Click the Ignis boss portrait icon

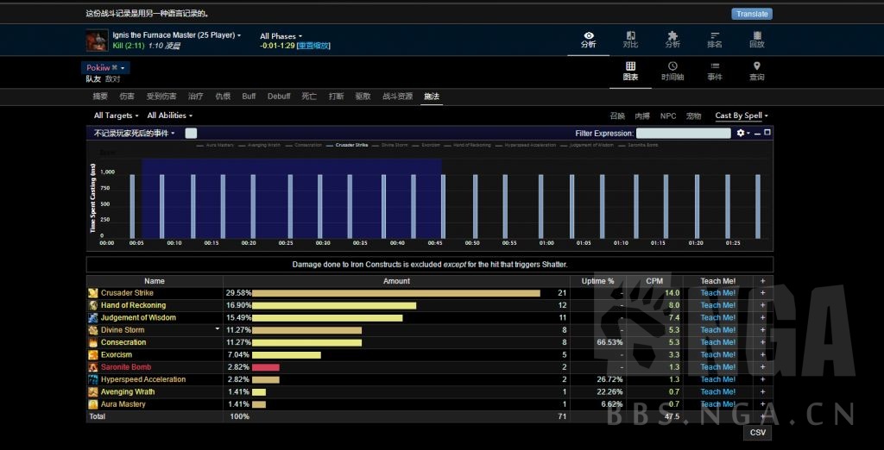click(97, 41)
